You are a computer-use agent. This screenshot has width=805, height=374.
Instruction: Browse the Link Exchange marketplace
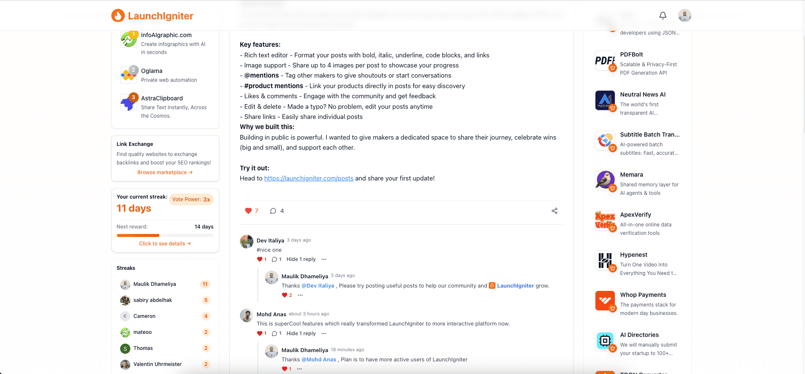pos(165,172)
